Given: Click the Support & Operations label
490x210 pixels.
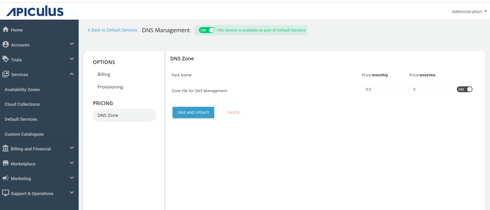Looking at the screenshot, I should coord(32,193).
